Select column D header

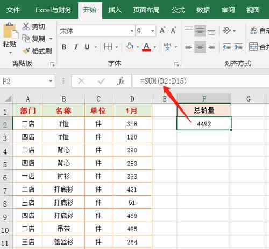(x=132, y=99)
